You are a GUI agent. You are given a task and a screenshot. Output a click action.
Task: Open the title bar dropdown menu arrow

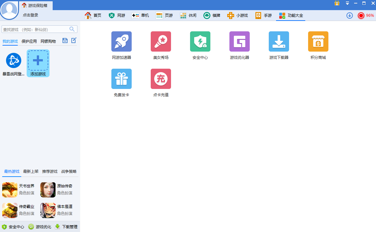(x=347, y=3)
